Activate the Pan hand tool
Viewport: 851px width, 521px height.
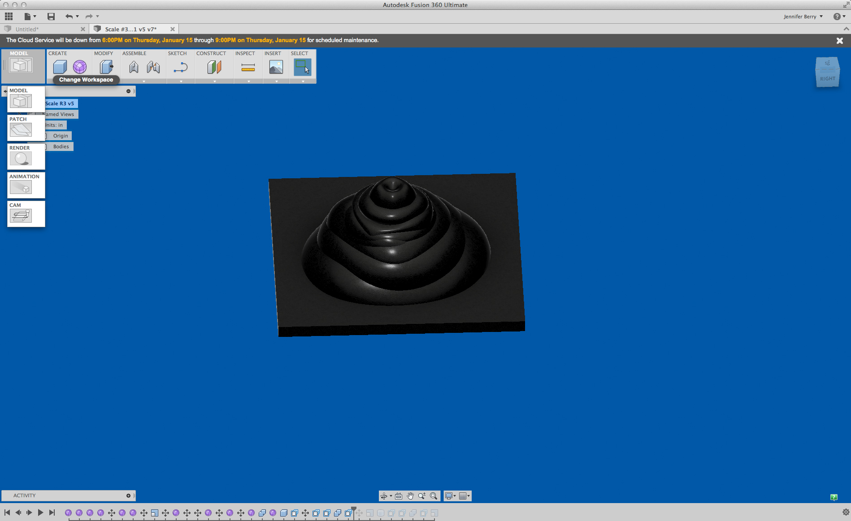click(410, 496)
